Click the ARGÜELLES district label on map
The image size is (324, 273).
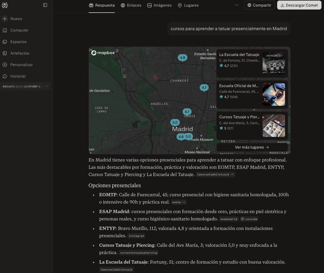(x=159, y=104)
